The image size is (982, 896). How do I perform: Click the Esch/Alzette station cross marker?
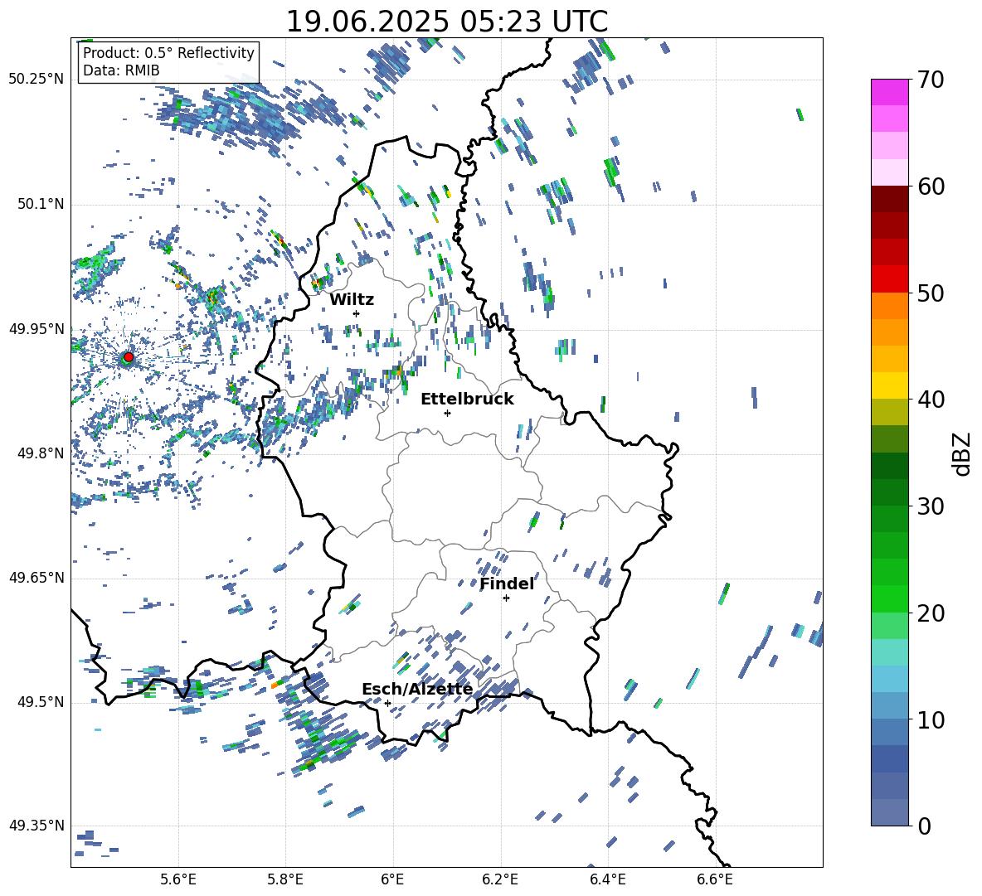[387, 703]
